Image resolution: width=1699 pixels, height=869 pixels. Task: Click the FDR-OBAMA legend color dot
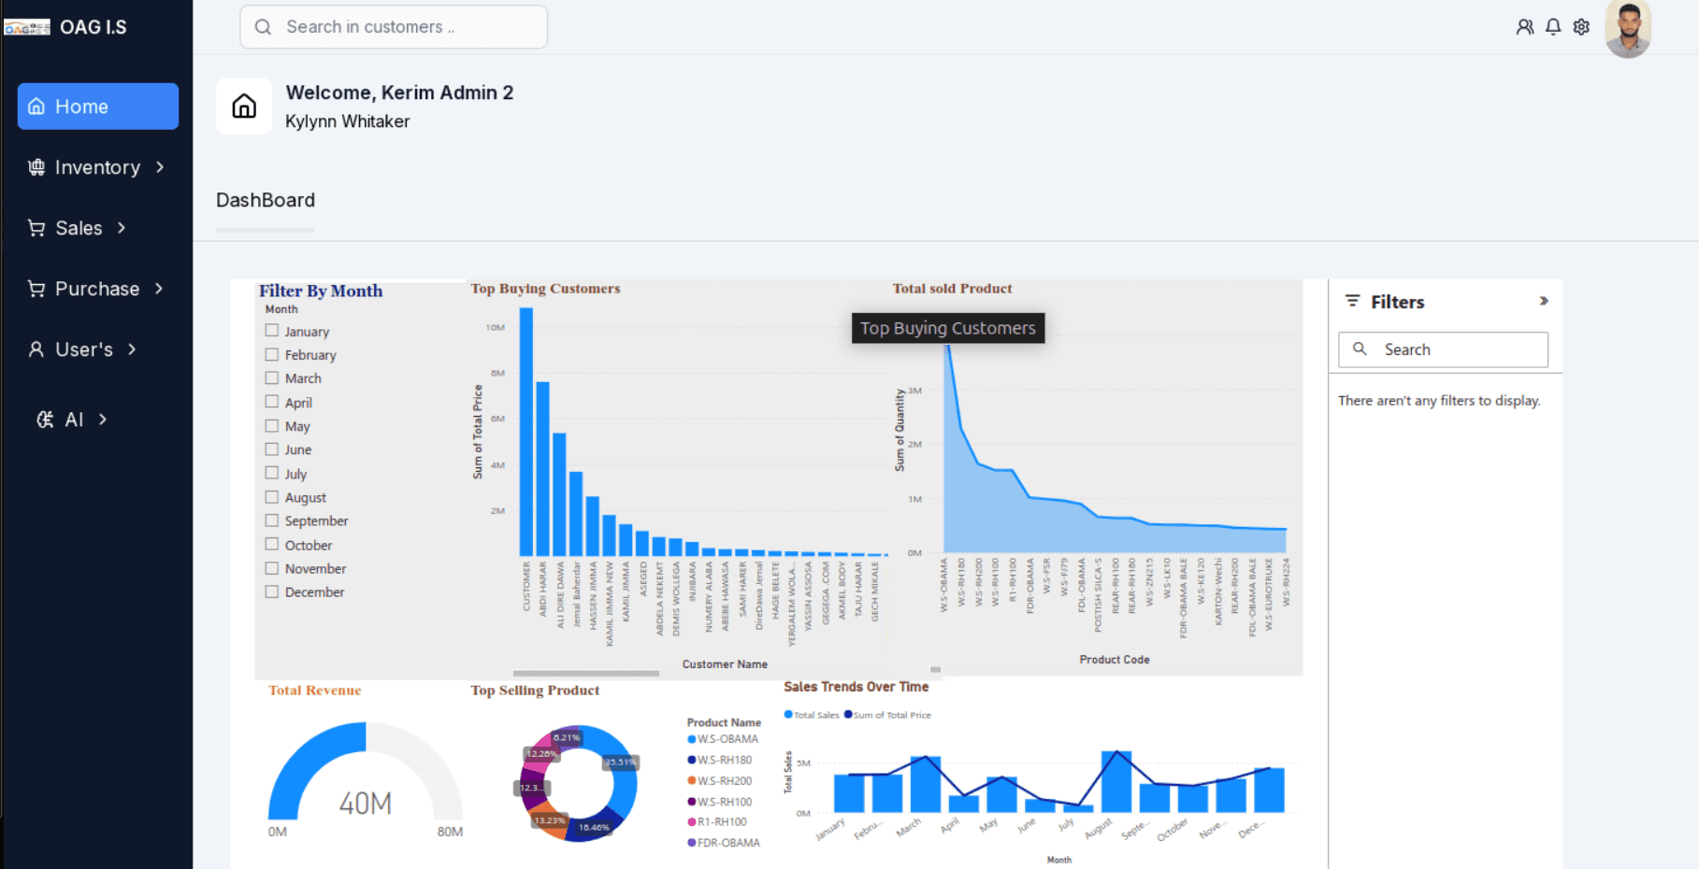click(692, 843)
